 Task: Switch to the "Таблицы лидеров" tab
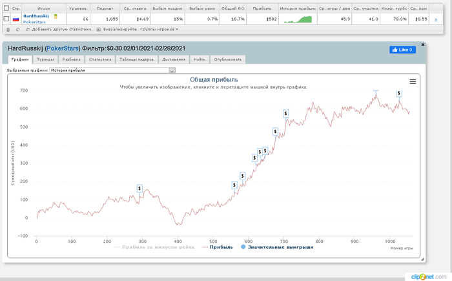pyautogui.click(x=137, y=59)
